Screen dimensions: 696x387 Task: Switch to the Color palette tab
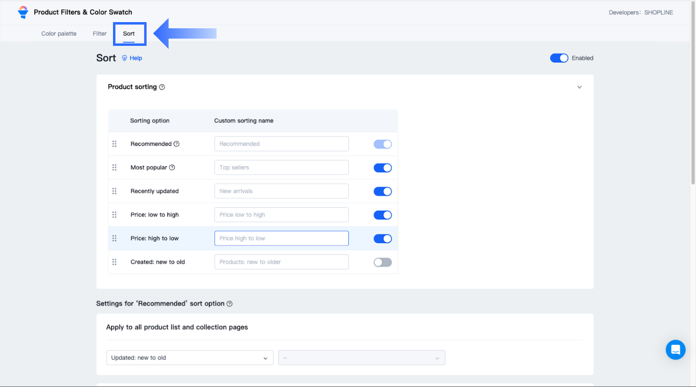(x=59, y=34)
